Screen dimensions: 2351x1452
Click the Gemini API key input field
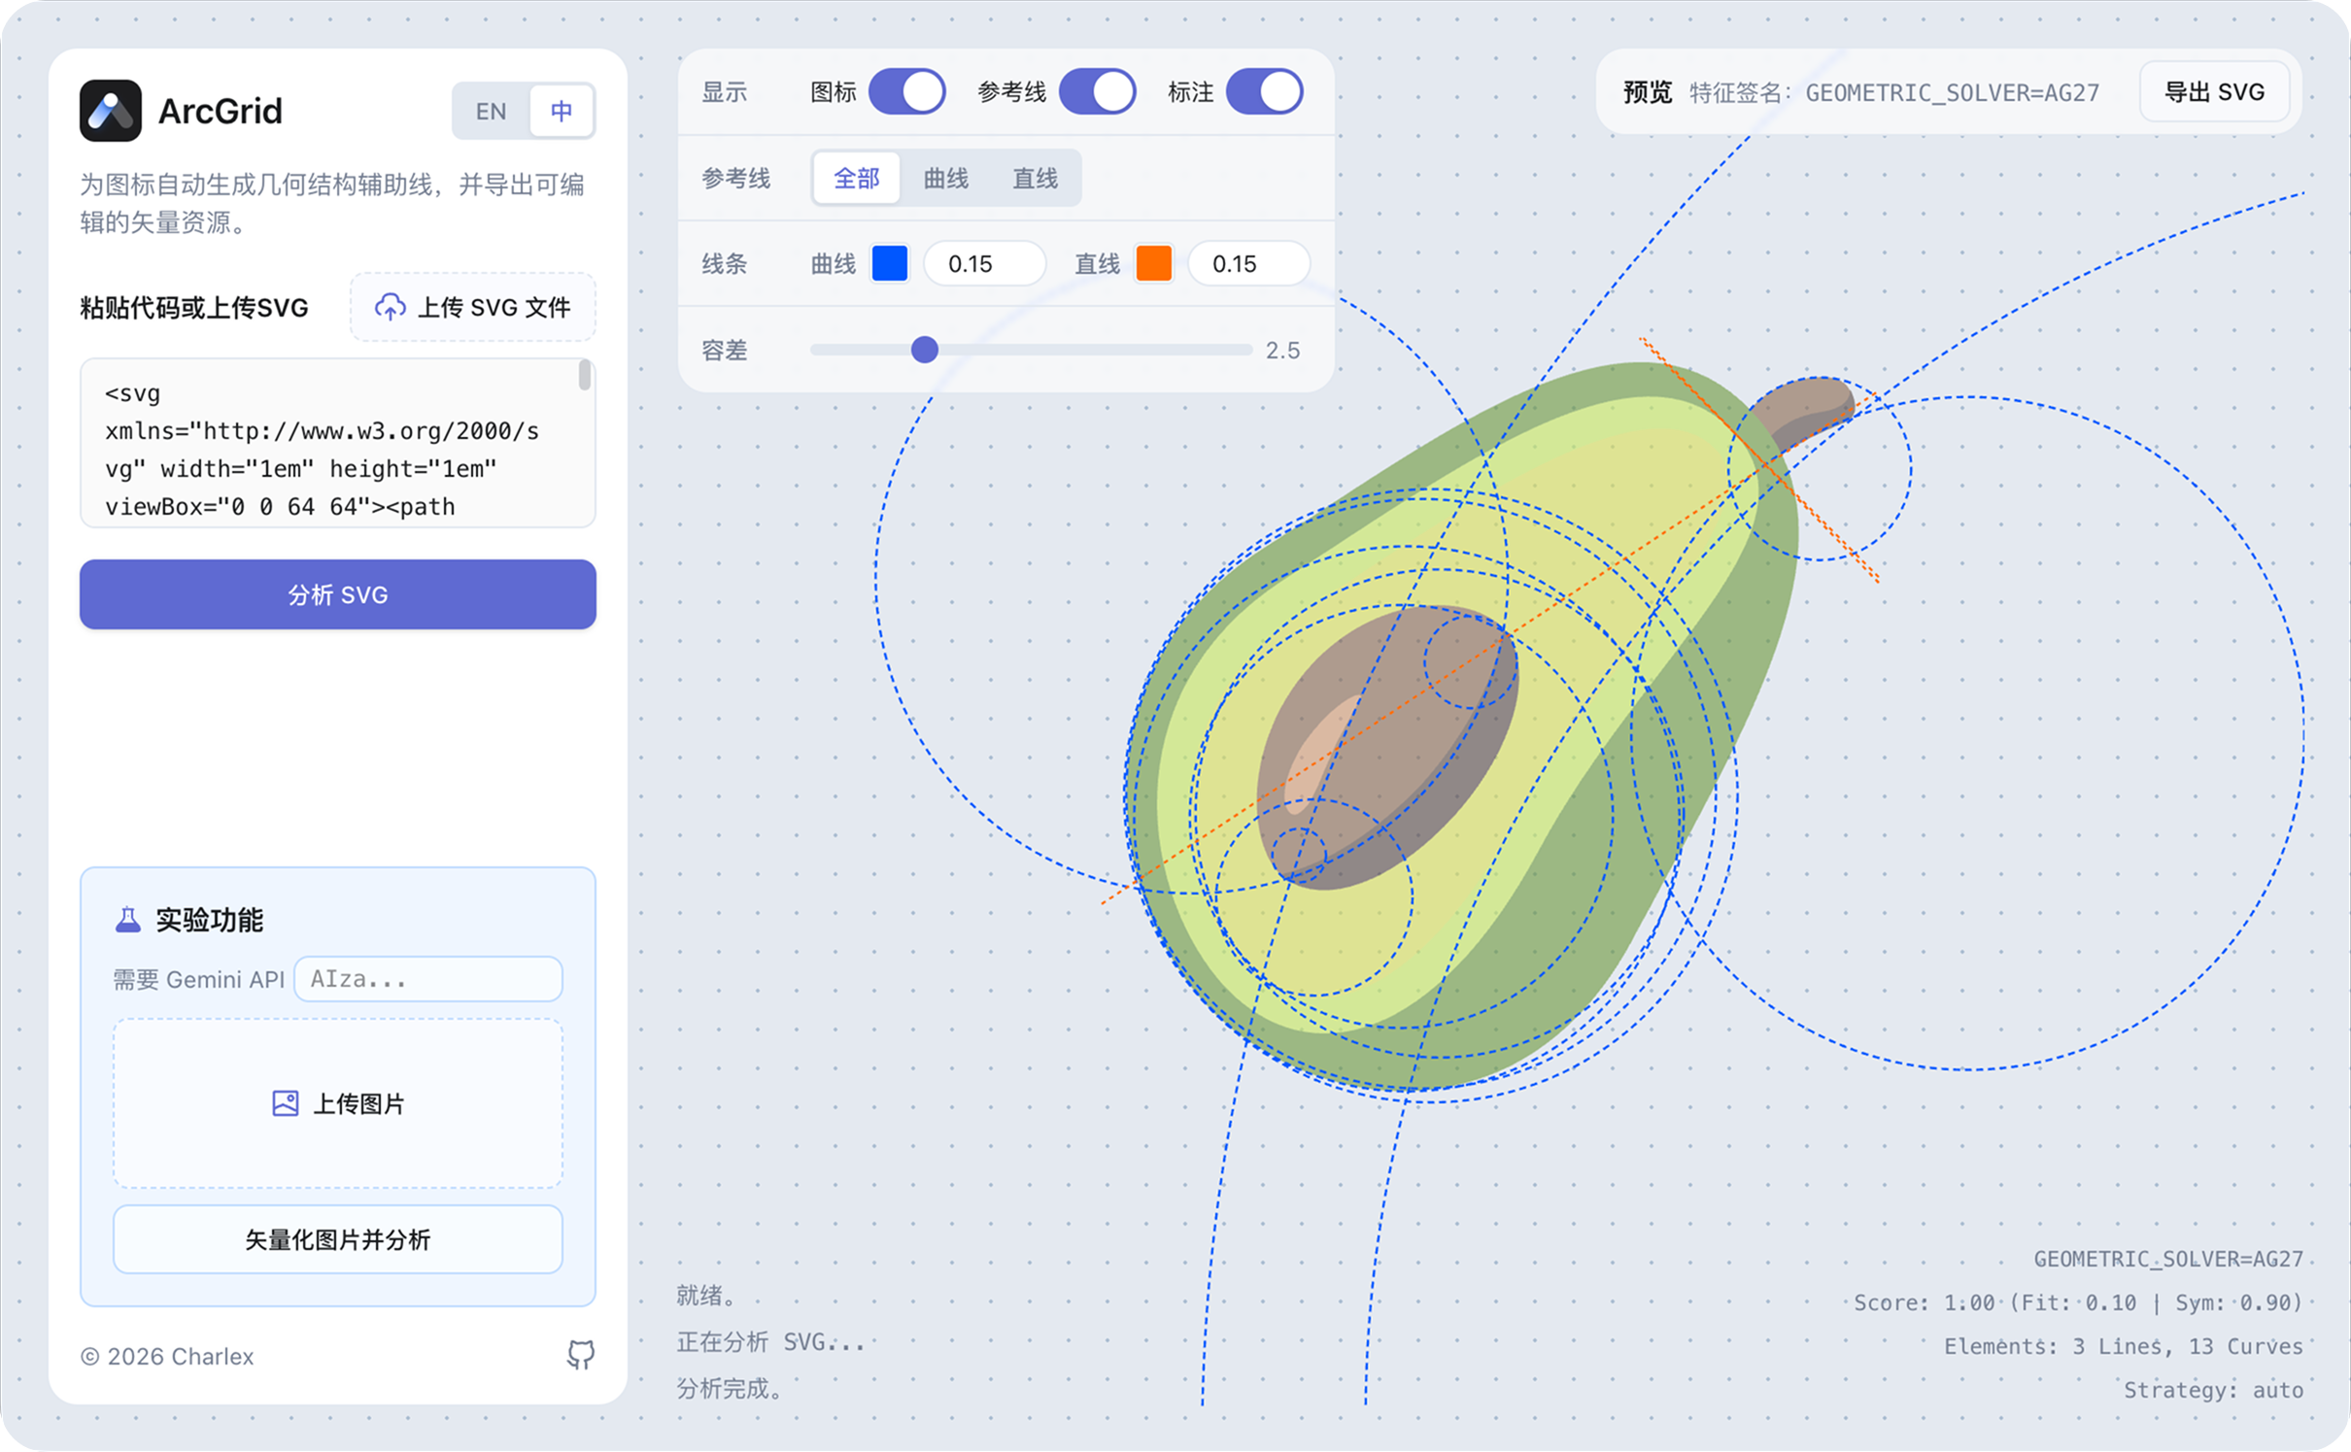428,979
